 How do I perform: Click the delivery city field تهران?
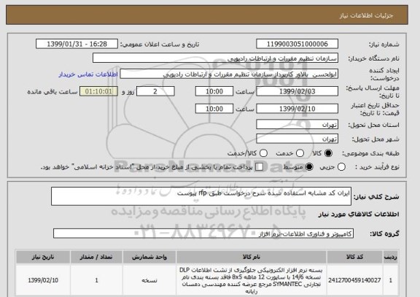[297, 139]
